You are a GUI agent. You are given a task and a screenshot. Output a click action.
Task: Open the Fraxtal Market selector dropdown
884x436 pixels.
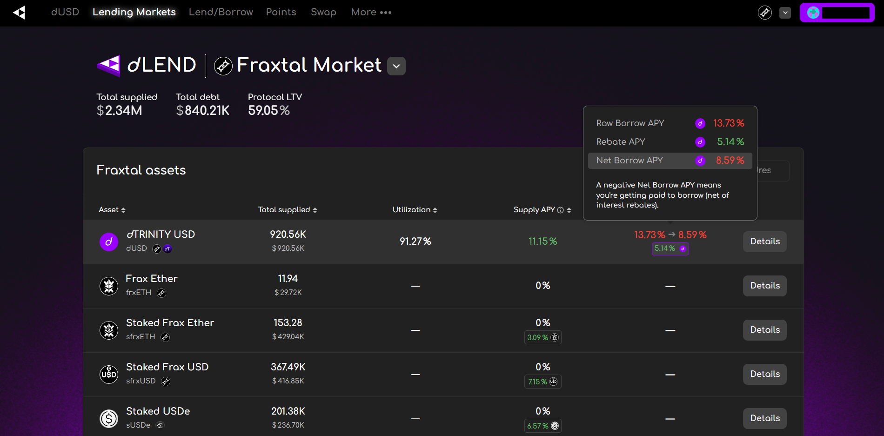pyautogui.click(x=396, y=66)
